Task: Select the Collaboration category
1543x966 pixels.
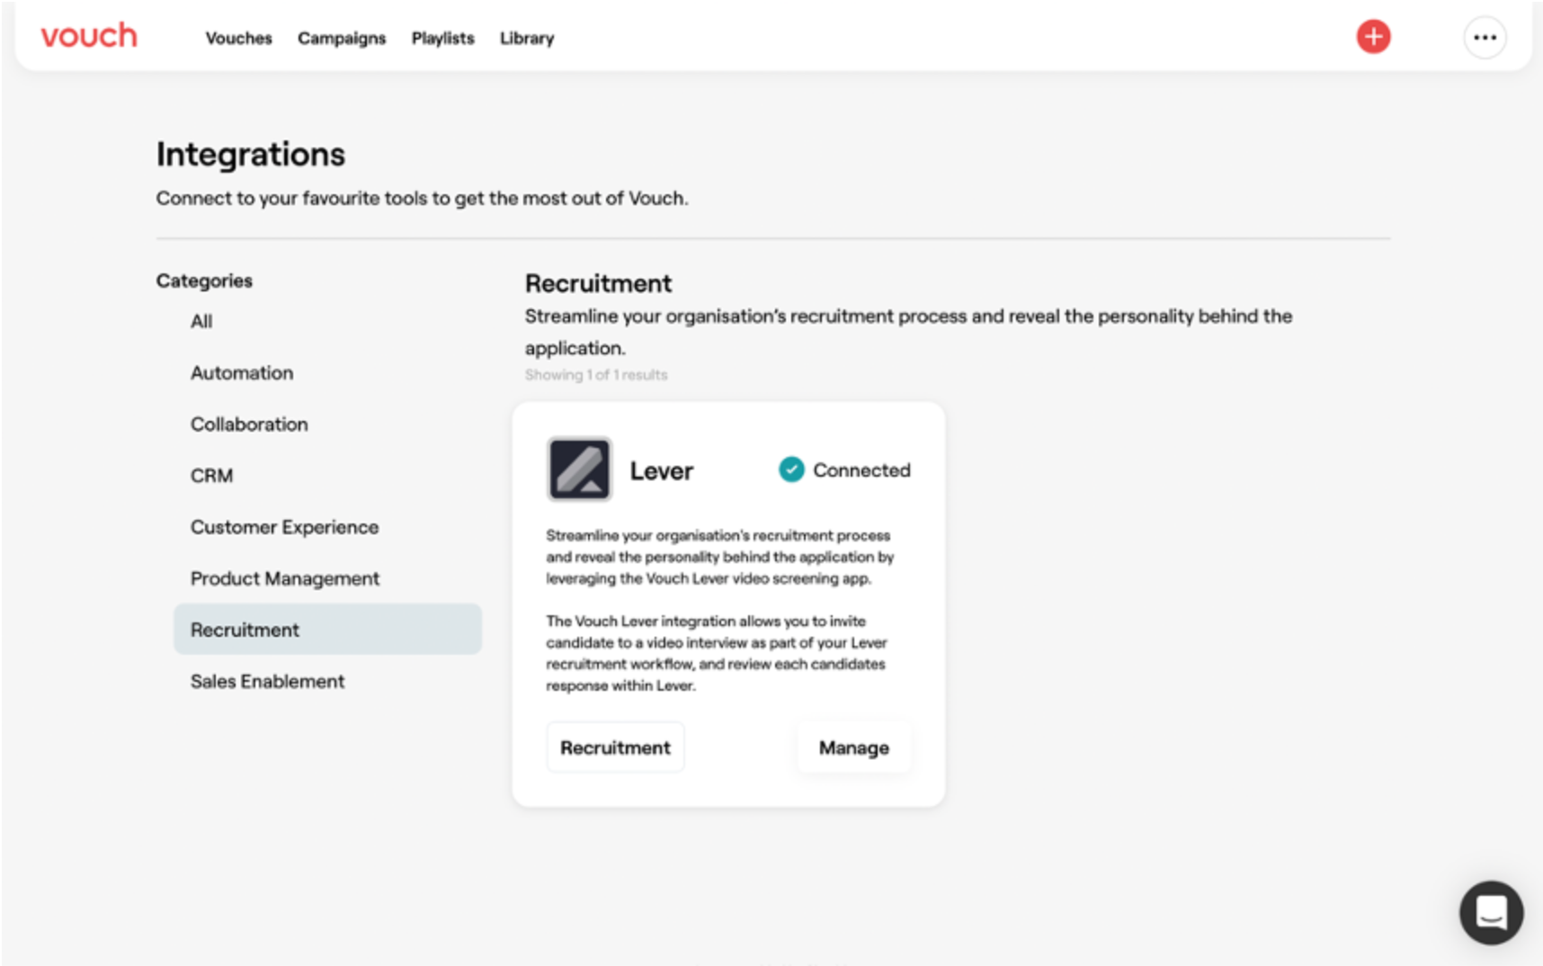Action: point(249,424)
